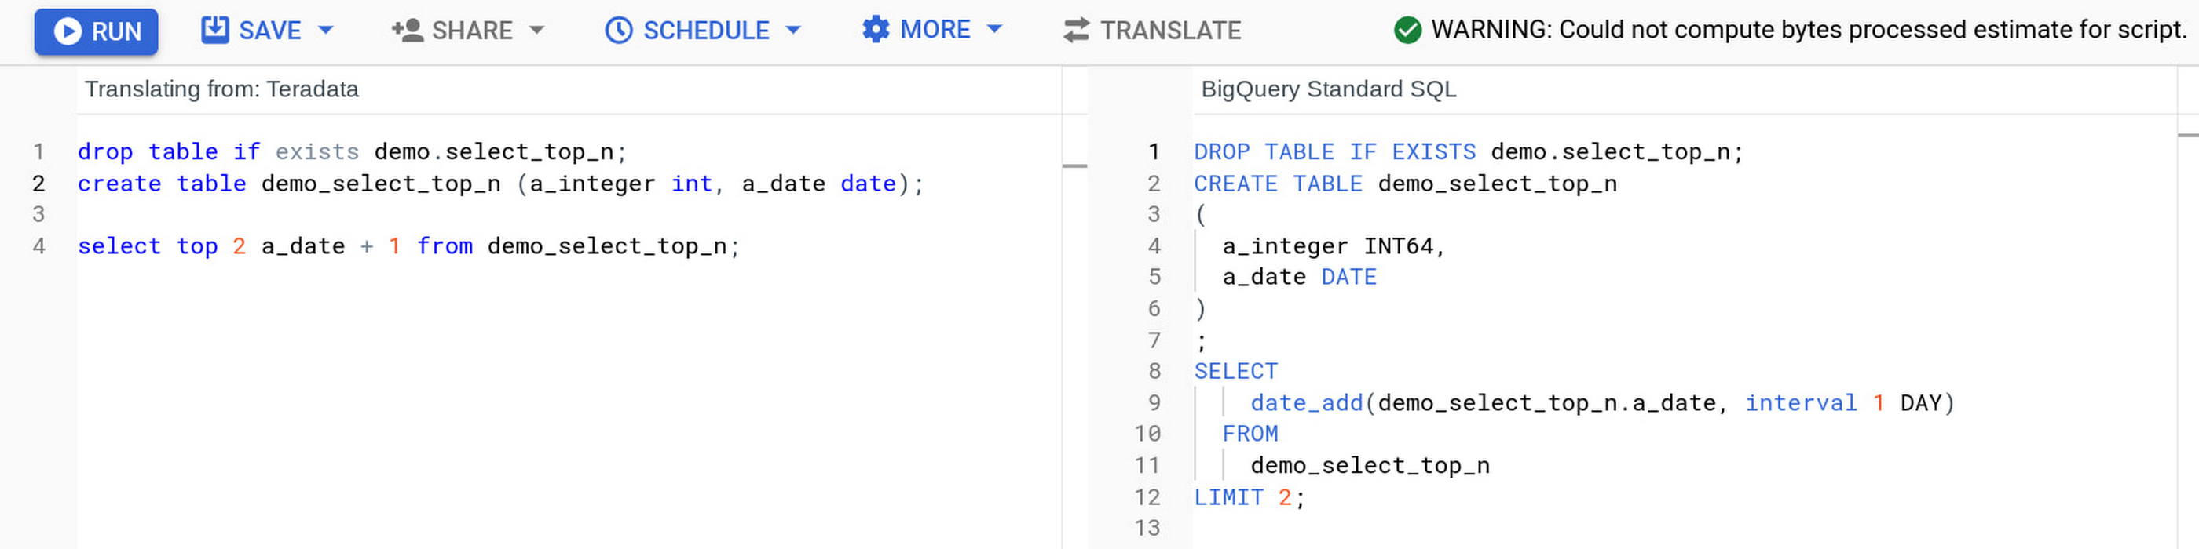Click the RUN button
The image size is (2199, 549).
click(96, 31)
